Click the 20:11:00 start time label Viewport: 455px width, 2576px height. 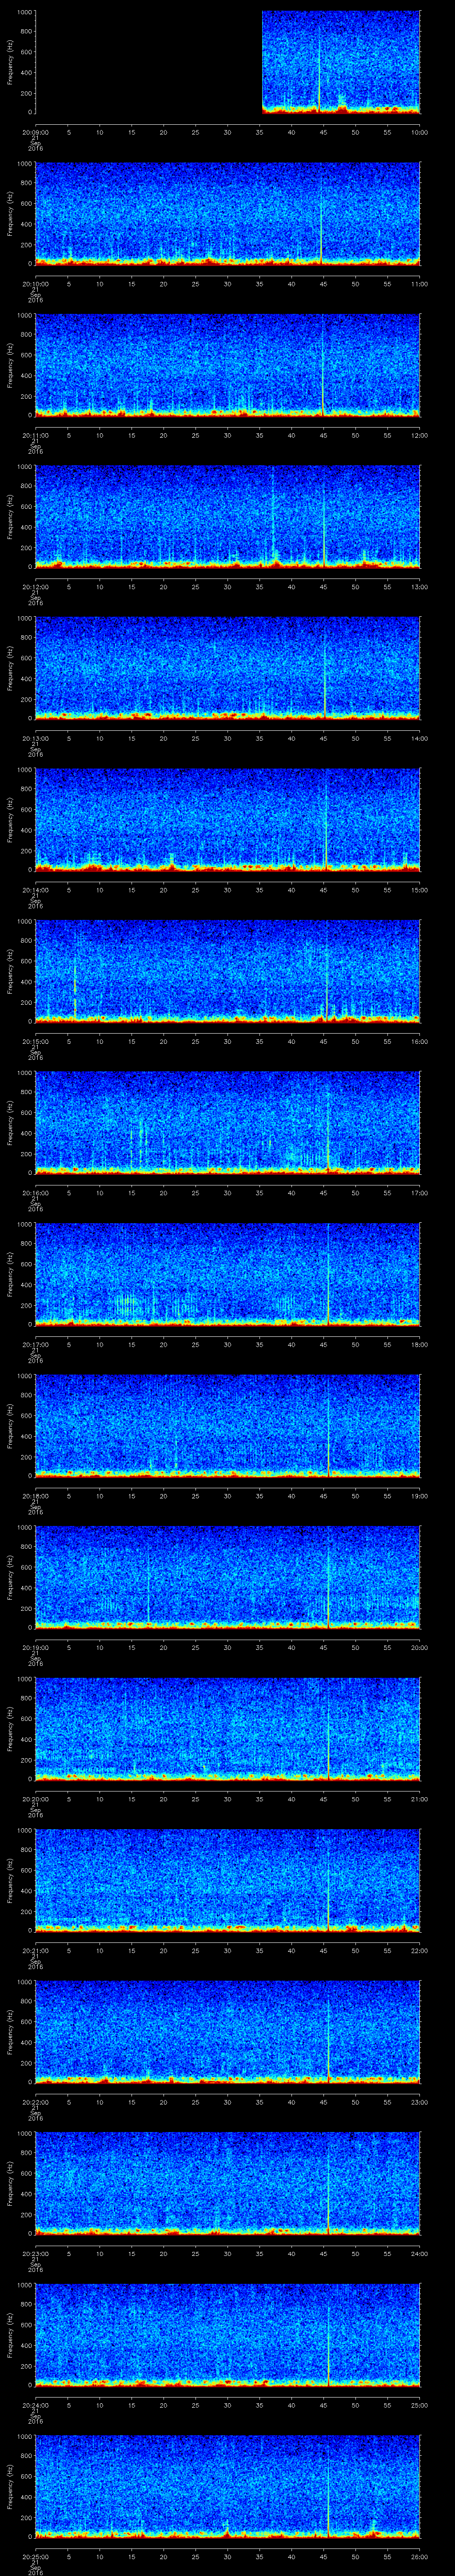(x=35, y=435)
